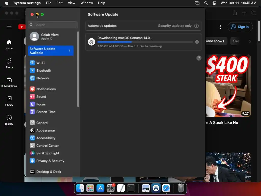Open the late-night host video thumbnail
Screen dimensions: 261x196
(x=228, y=167)
